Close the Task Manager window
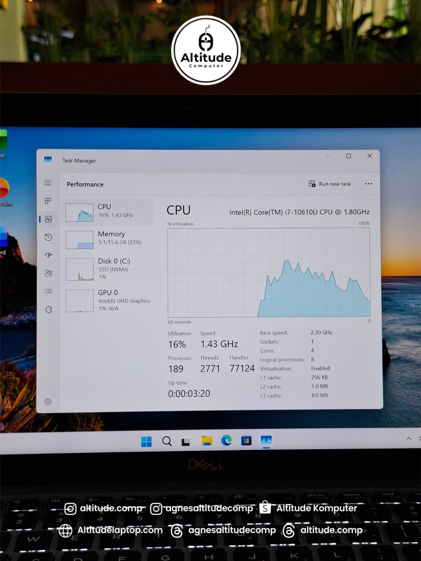This screenshot has height=561, width=421. [x=369, y=156]
